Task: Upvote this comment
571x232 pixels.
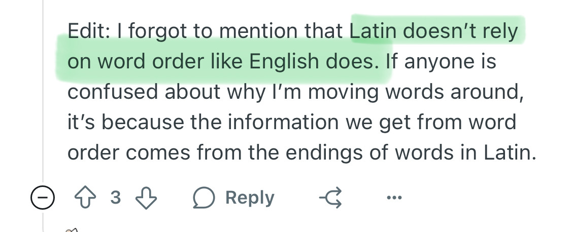Action: [85, 198]
